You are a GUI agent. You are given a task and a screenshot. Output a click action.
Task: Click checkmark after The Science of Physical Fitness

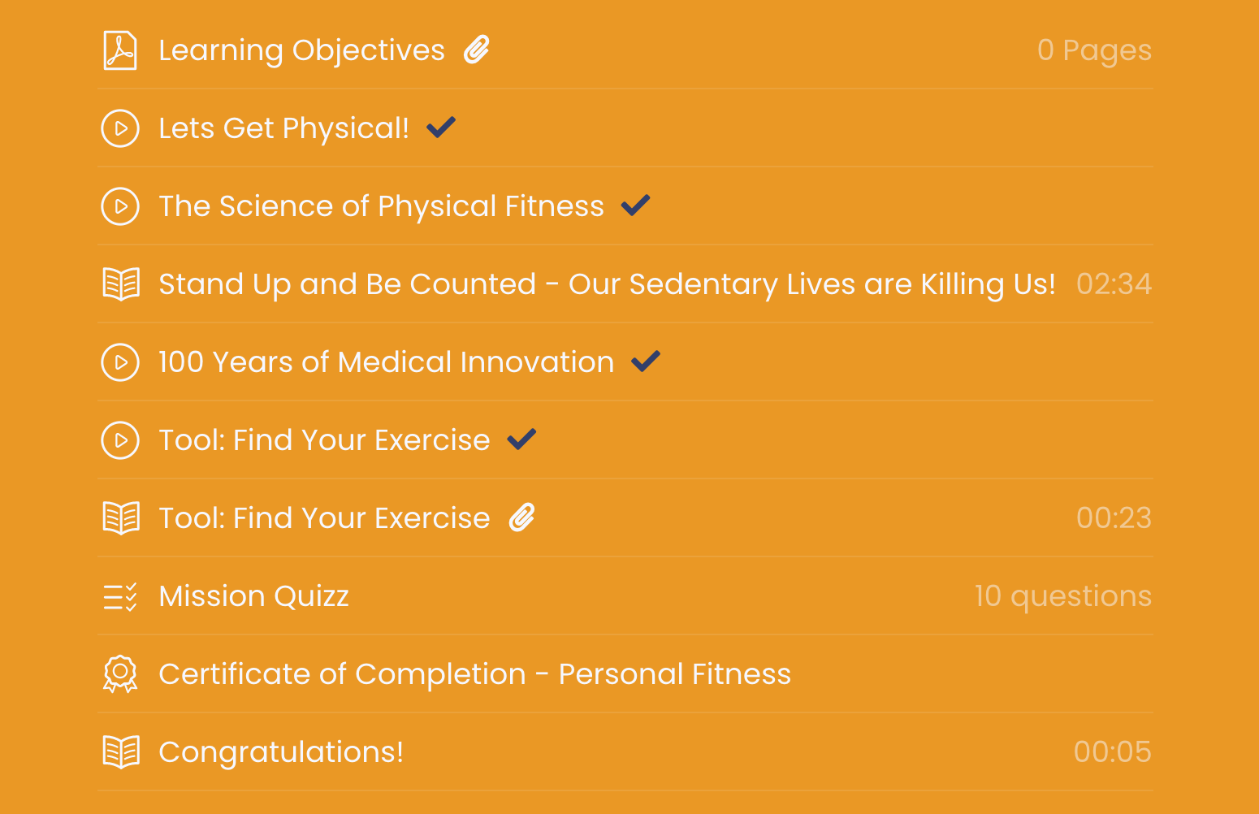tap(635, 205)
